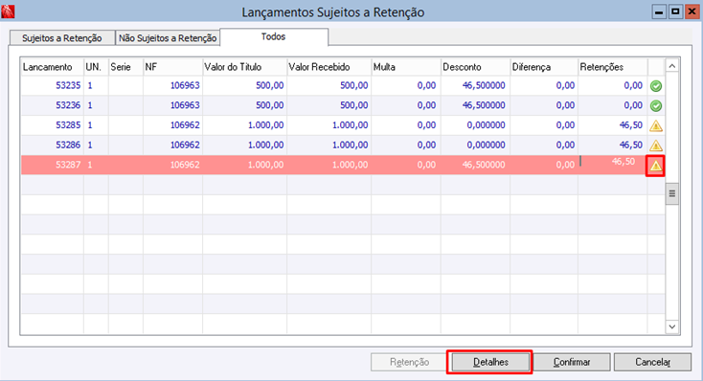Click Valor do Titulo column header
The width and height of the screenshot is (703, 381).
pyautogui.click(x=245, y=67)
